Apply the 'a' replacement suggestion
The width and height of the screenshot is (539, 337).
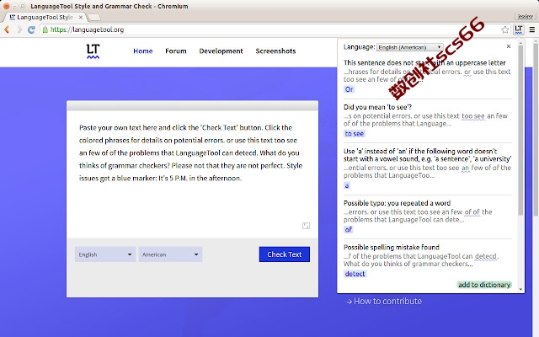(346, 185)
